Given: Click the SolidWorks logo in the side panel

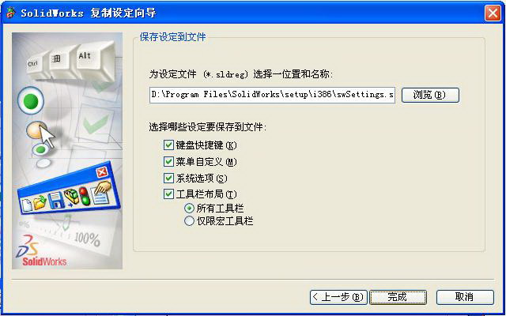Looking at the screenshot, I should pyautogui.click(x=40, y=250).
